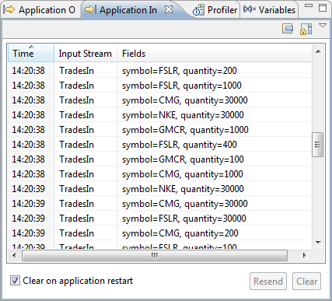Image resolution: width=332 pixels, height=301 pixels.
Task: Select row symbol=FSLR, quantity=1000
Action: click(159, 86)
